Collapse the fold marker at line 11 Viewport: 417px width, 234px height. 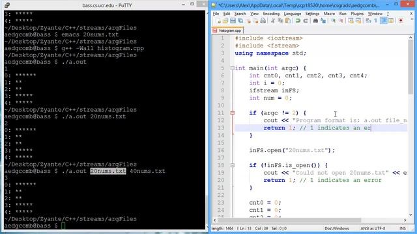233,113
